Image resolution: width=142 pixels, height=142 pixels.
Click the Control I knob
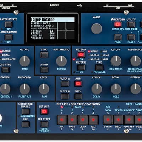(5, 89)
